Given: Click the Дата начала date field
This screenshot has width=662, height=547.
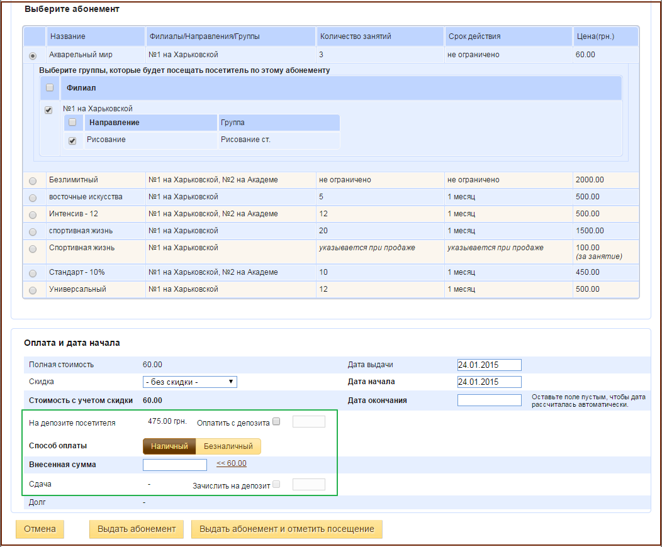Looking at the screenshot, I should (490, 382).
